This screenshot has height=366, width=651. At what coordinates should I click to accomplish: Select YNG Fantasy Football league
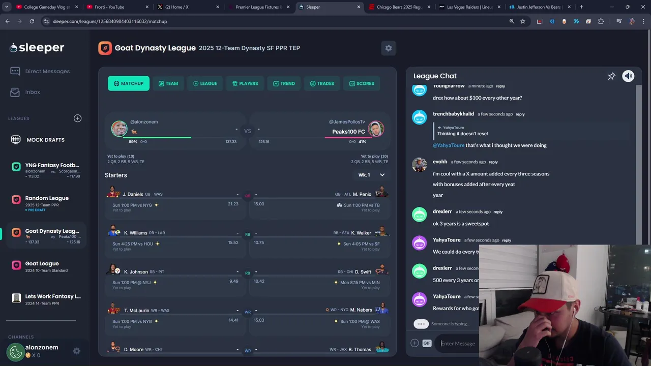point(46,170)
